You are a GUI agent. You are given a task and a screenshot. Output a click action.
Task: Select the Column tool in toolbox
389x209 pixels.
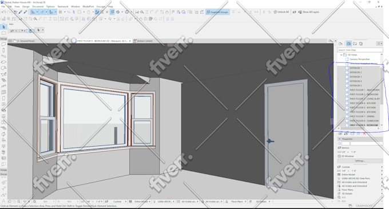click(x=3, y=50)
